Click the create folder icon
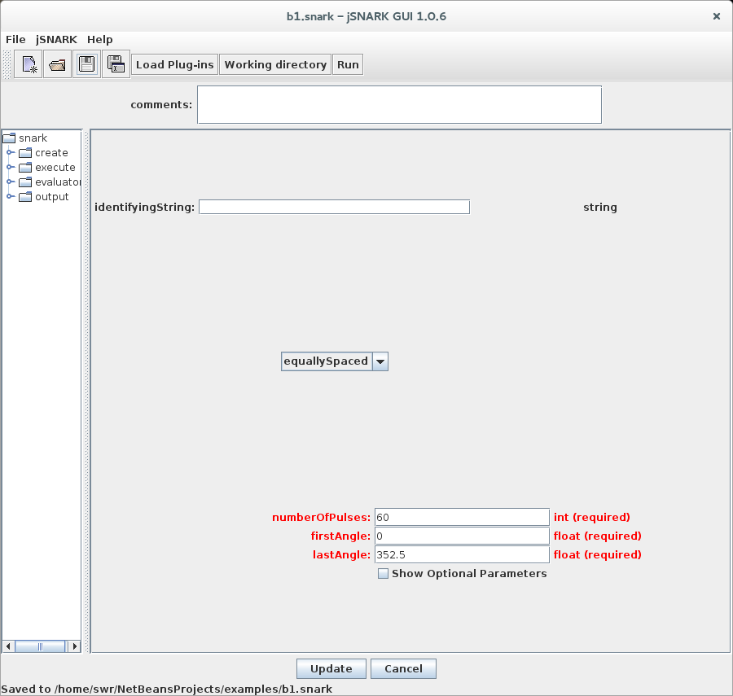Image resolution: width=733 pixels, height=696 pixels. (x=25, y=153)
